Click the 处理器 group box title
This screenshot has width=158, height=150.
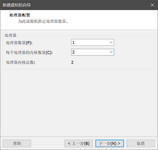11,35
